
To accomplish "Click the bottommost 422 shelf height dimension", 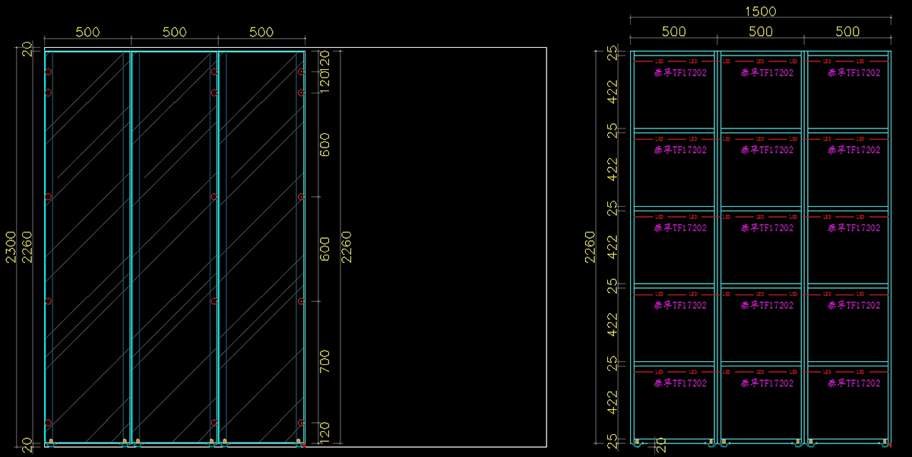I will click(614, 402).
